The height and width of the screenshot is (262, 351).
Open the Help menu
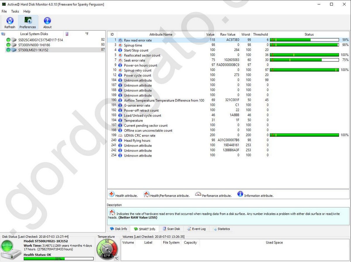tap(27, 11)
